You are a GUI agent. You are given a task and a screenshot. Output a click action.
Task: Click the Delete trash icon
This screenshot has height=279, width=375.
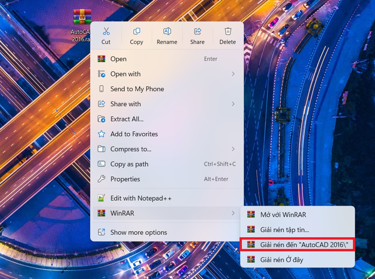pyautogui.click(x=228, y=31)
